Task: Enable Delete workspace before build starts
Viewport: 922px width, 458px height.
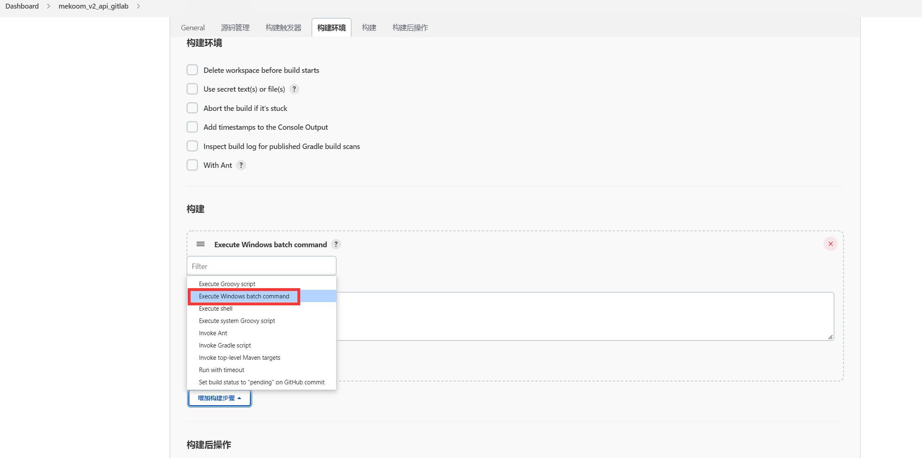Action: (192, 70)
